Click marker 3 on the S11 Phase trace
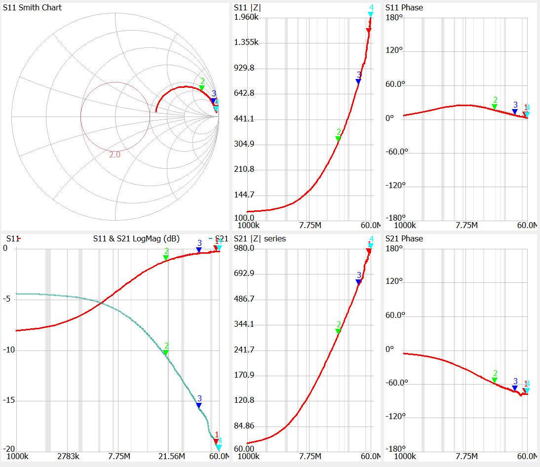The image size is (540, 467). tap(515, 112)
